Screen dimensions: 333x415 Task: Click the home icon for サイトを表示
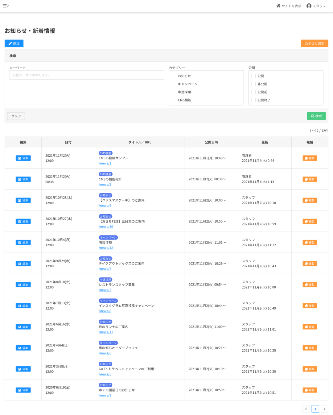pyautogui.click(x=278, y=6)
